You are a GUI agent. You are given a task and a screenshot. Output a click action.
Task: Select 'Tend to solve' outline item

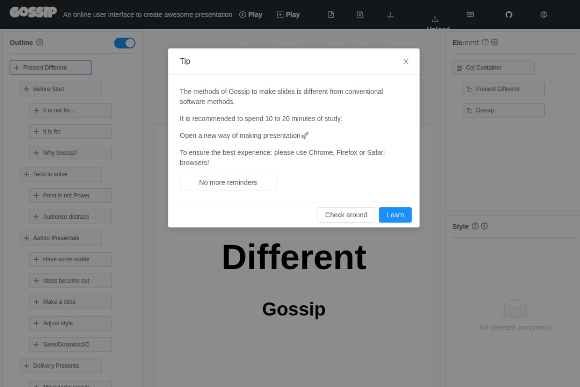(61, 174)
